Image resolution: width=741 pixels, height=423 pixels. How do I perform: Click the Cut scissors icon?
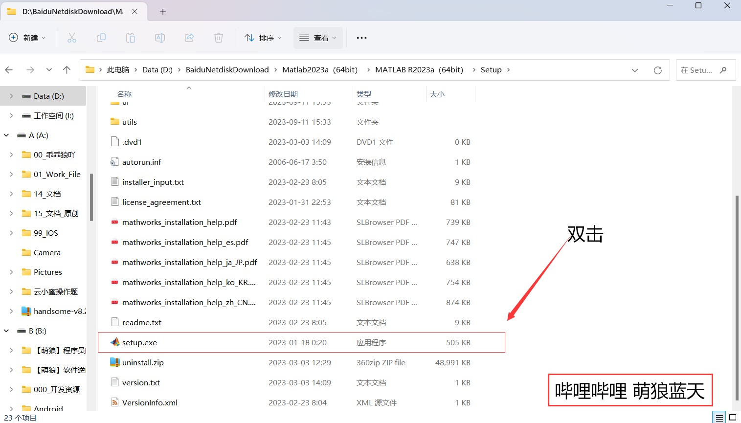click(x=72, y=38)
